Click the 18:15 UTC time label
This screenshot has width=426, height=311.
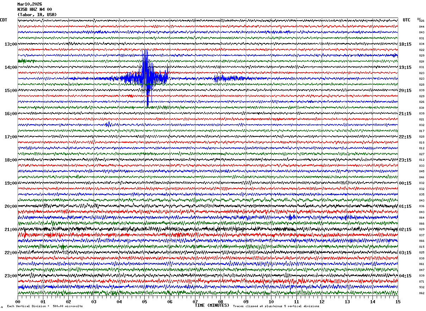click(405, 44)
